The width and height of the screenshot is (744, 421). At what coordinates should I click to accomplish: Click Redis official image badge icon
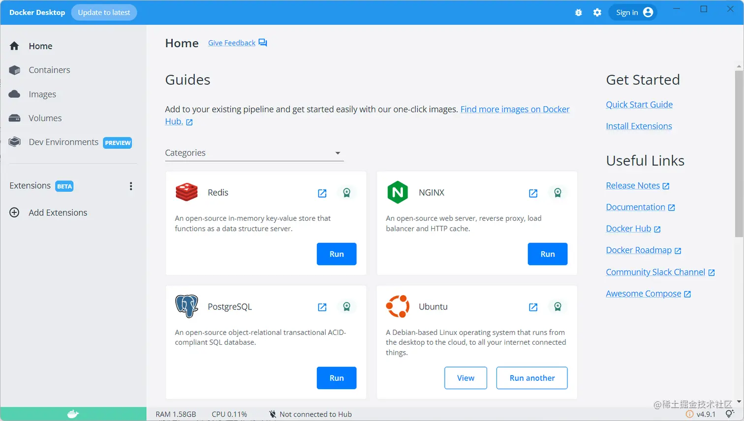[347, 193]
